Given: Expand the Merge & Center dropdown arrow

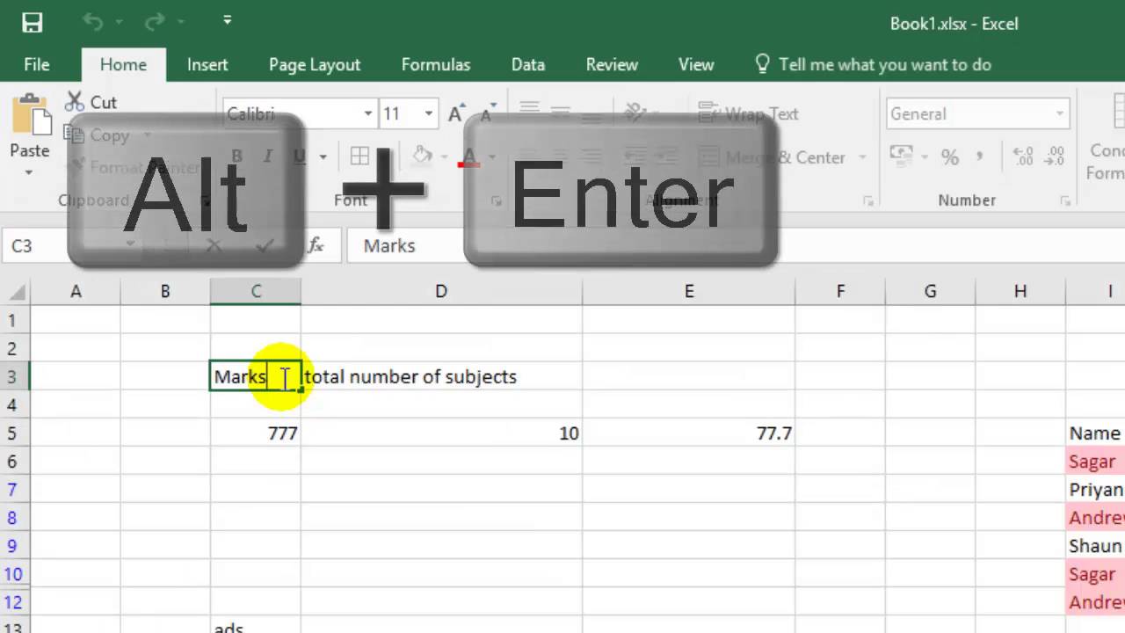Looking at the screenshot, I should pos(862,157).
